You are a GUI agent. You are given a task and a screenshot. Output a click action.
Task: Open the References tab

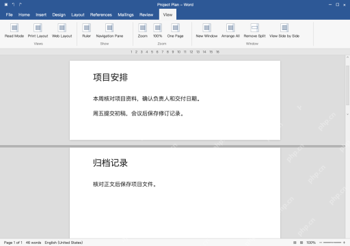pyautogui.click(x=101, y=15)
